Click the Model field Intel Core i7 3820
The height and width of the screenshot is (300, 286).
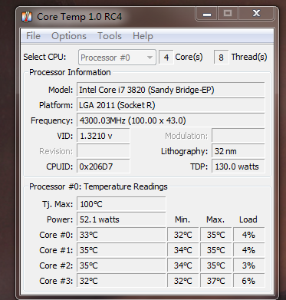point(171,90)
